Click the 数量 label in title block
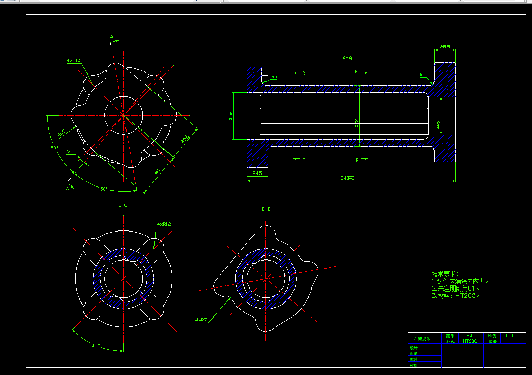532x375 pixels. (x=492, y=342)
